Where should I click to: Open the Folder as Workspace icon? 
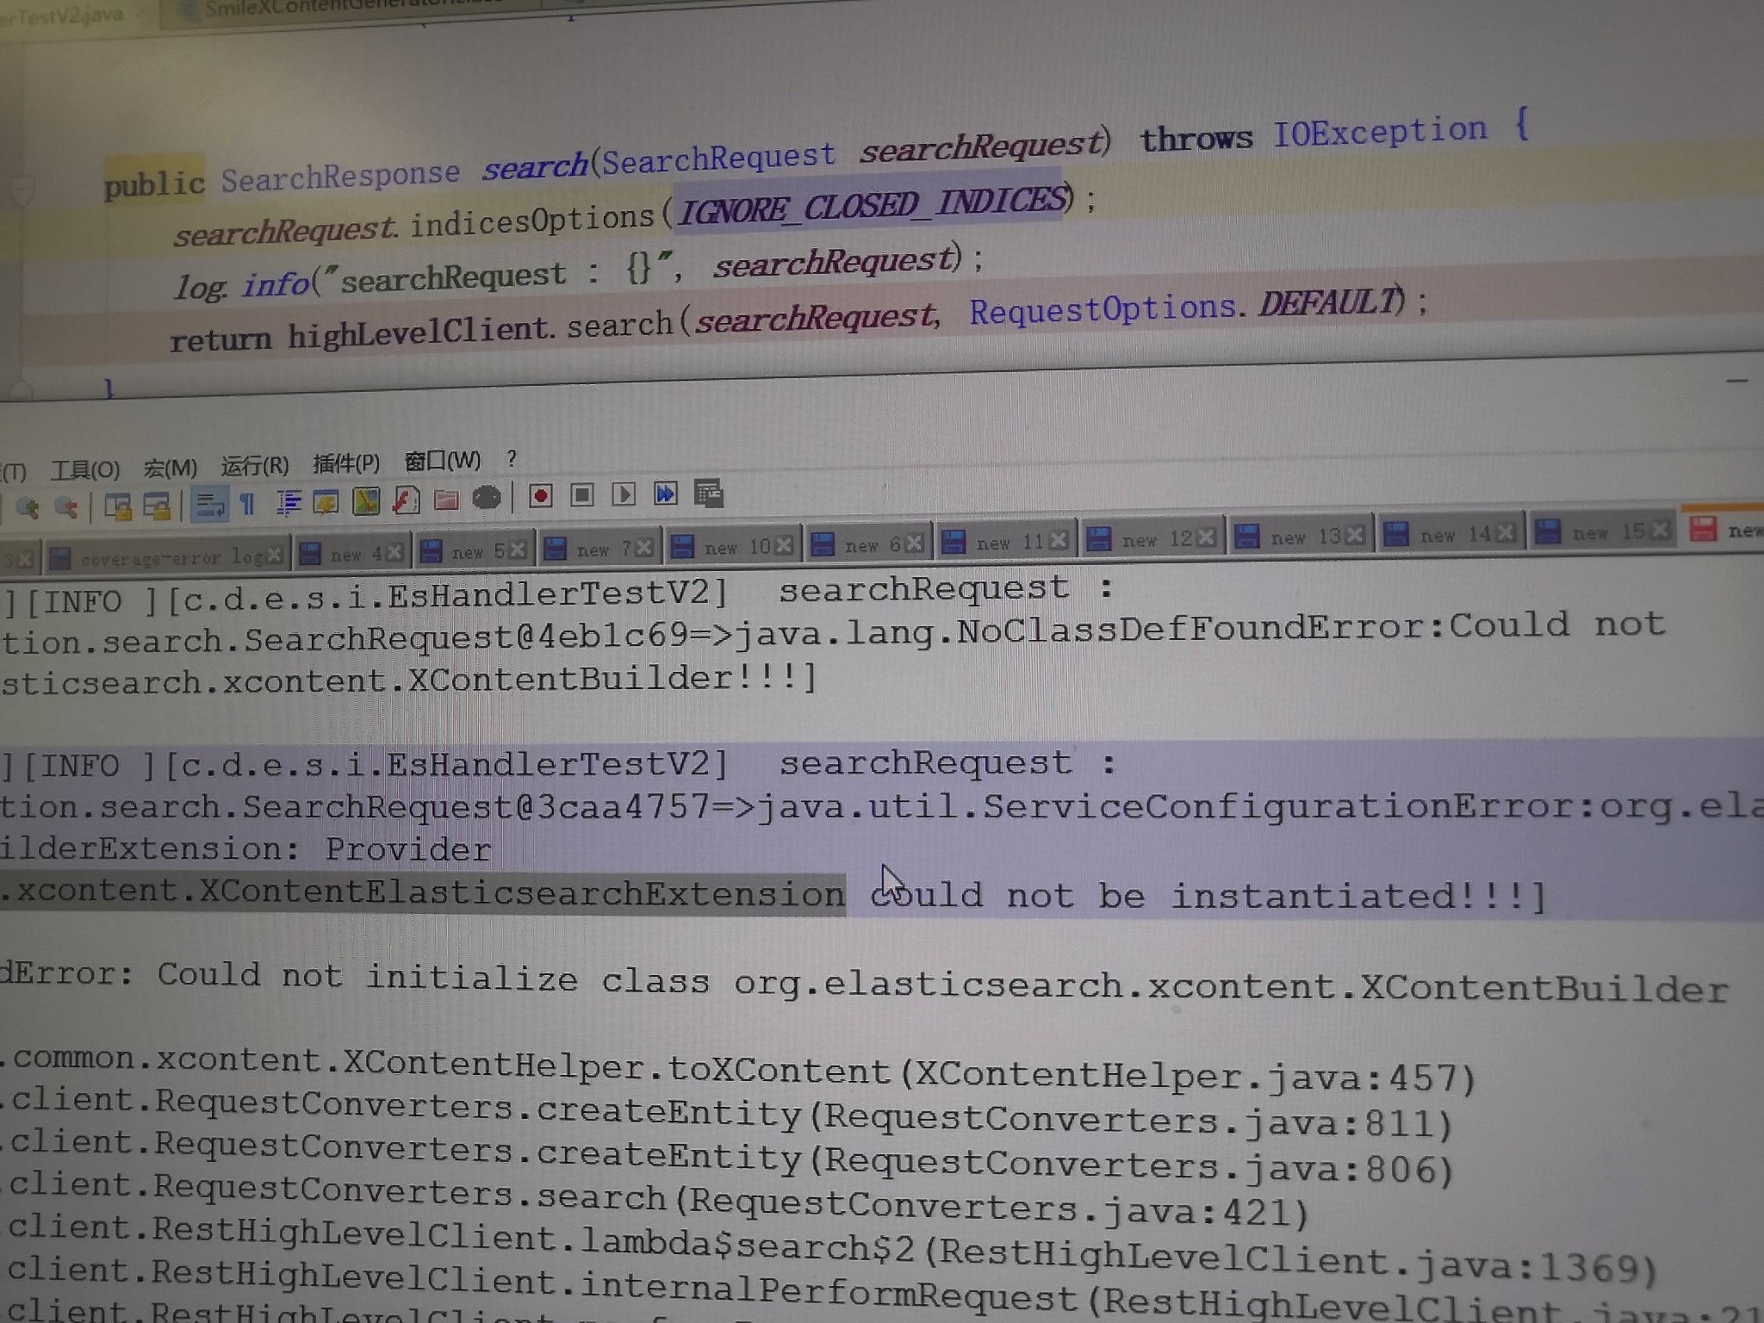[446, 498]
